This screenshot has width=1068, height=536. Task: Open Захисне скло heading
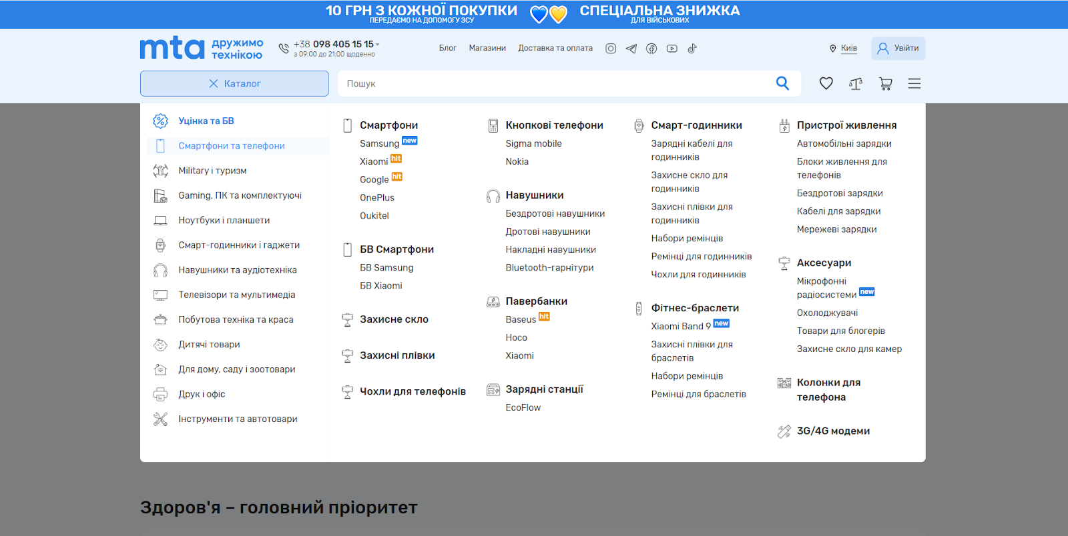point(394,319)
